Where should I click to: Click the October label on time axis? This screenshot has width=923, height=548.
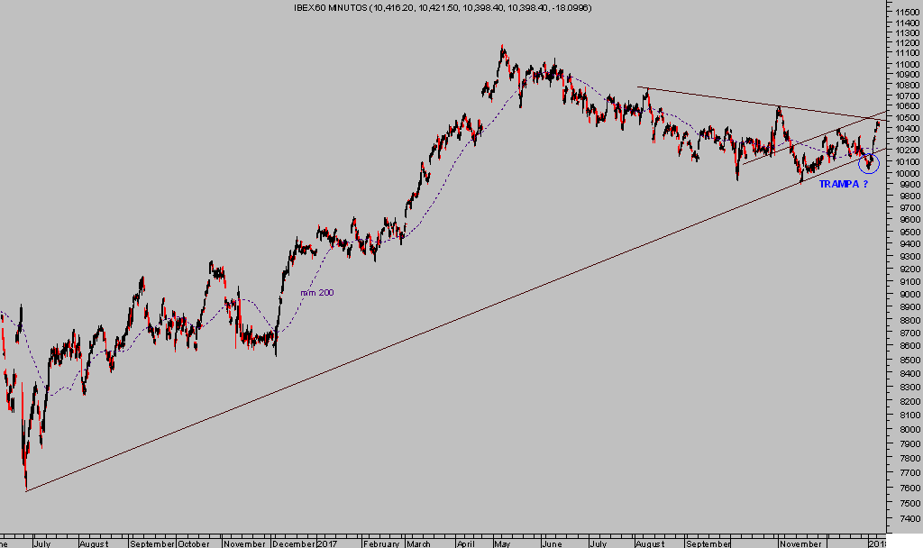[x=193, y=543]
